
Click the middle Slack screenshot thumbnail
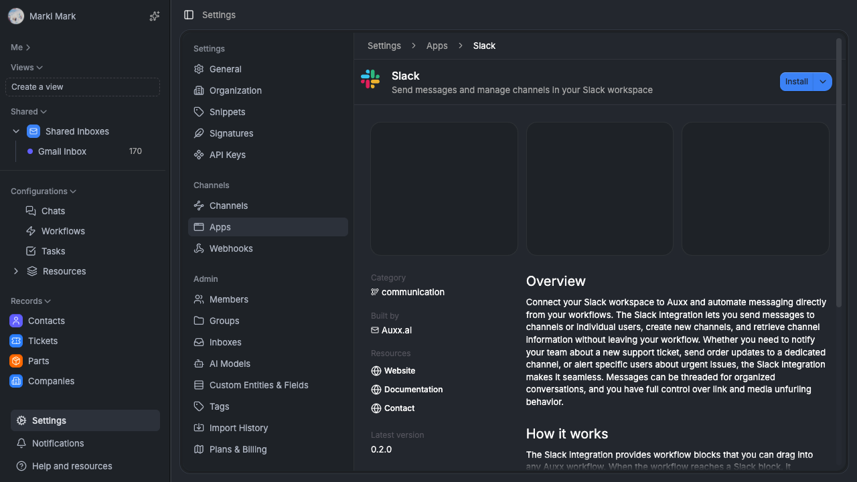600,189
